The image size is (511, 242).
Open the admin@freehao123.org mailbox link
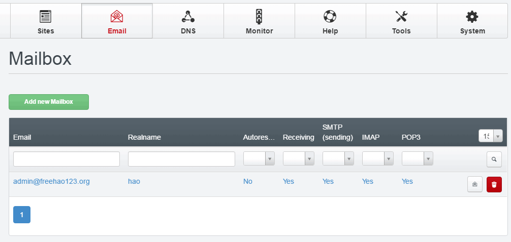click(51, 181)
